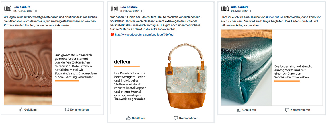Like the defleur bag post with Gefällt mir
The height and width of the screenshot is (125, 327).
[x=136, y=118]
